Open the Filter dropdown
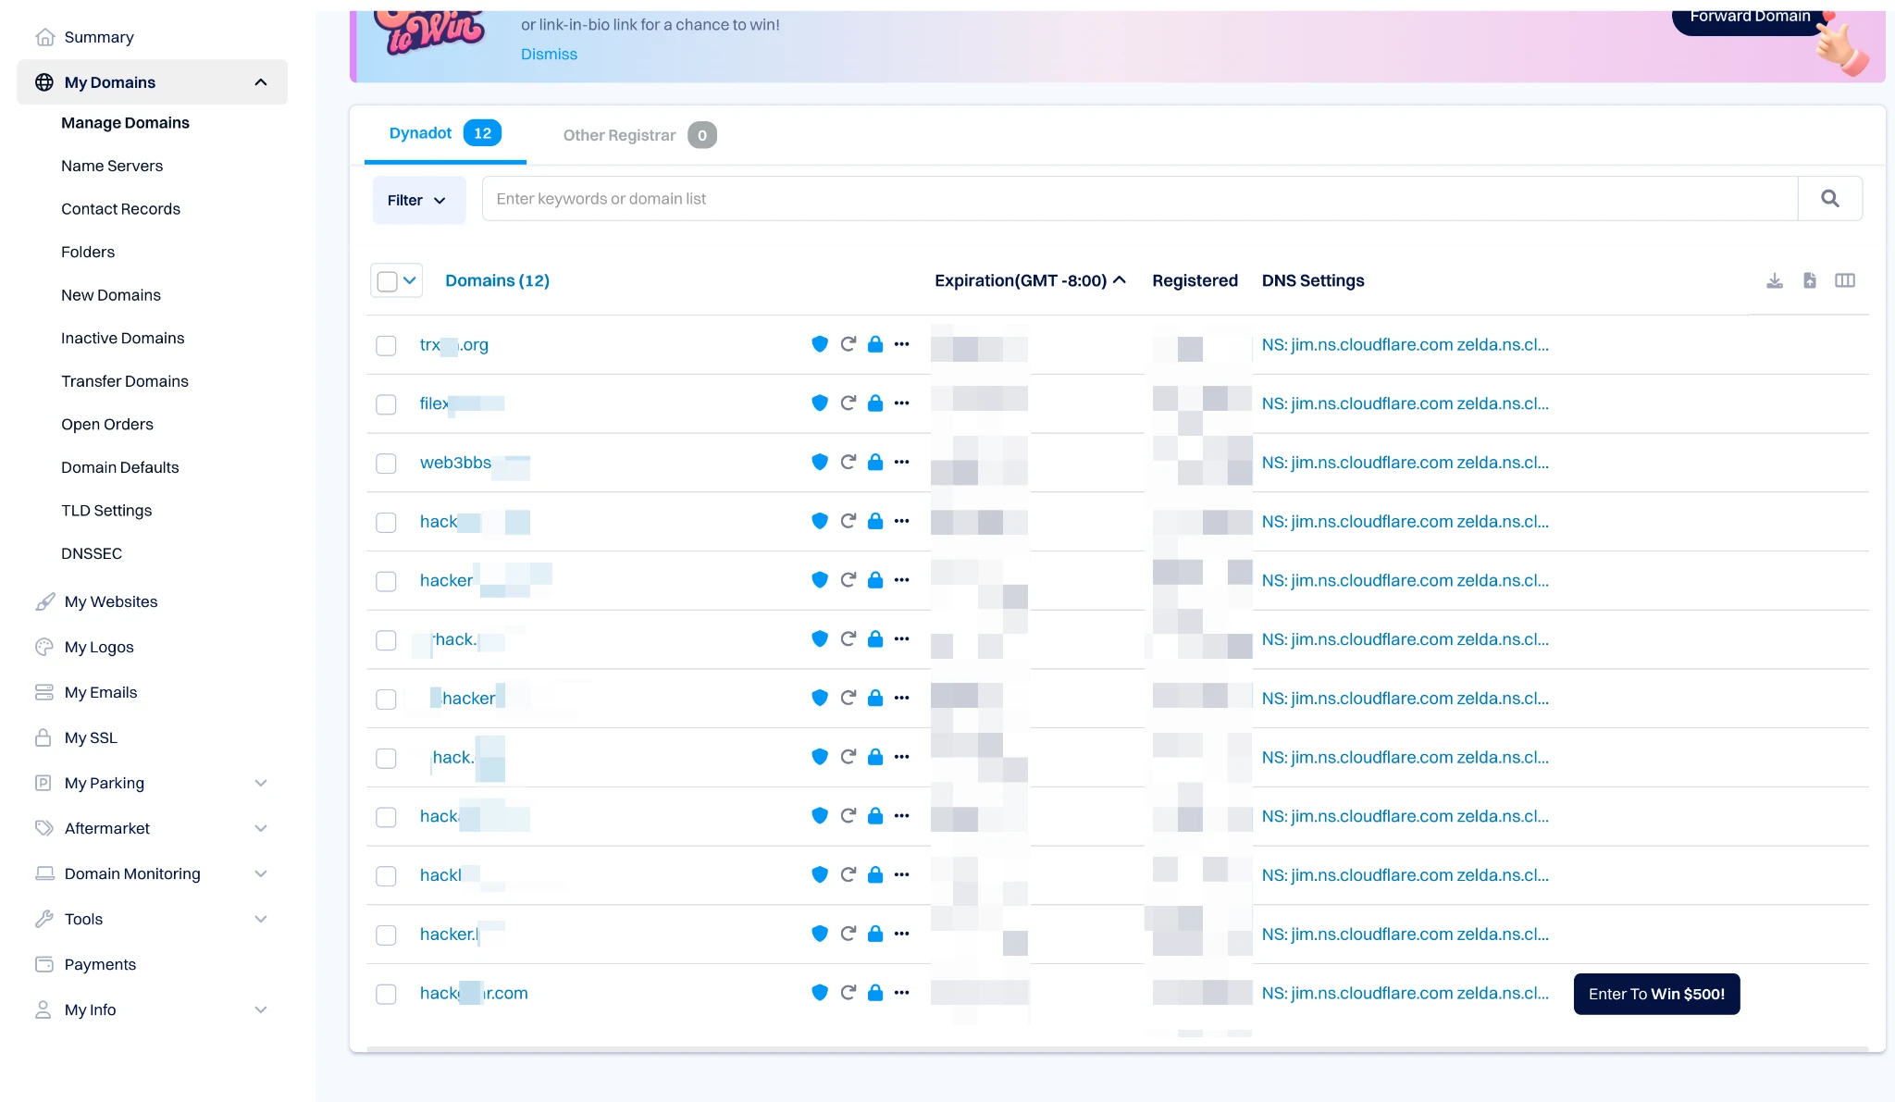 pyautogui.click(x=417, y=200)
